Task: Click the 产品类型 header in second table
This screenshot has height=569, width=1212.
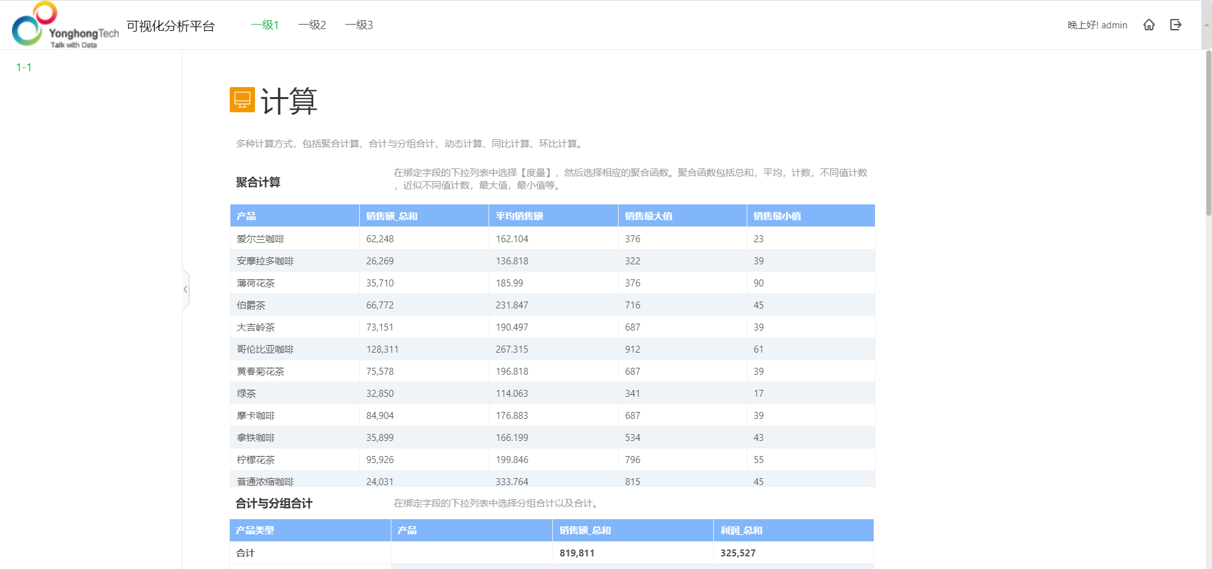Action: click(255, 531)
